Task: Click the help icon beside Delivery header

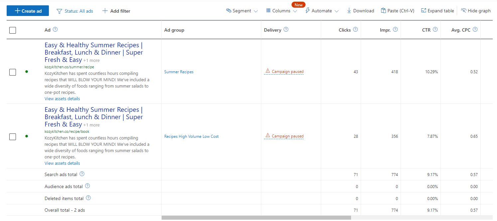Action: tap(286, 30)
